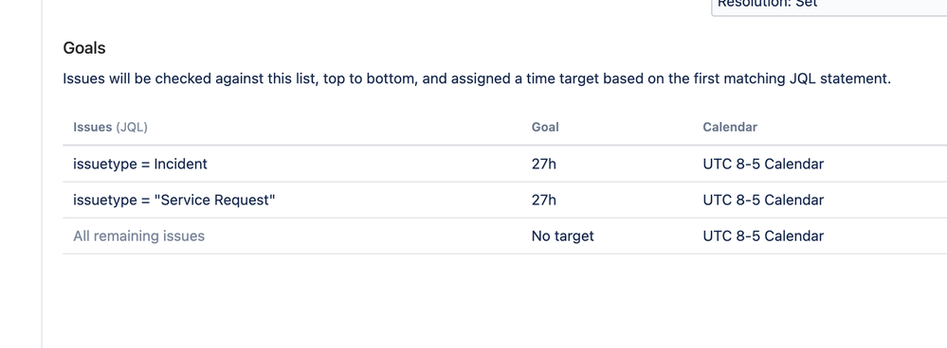
Task: Click the No target goal value
Action: [x=562, y=236]
